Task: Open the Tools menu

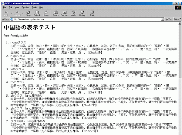Action: click(x=34, y=7)
